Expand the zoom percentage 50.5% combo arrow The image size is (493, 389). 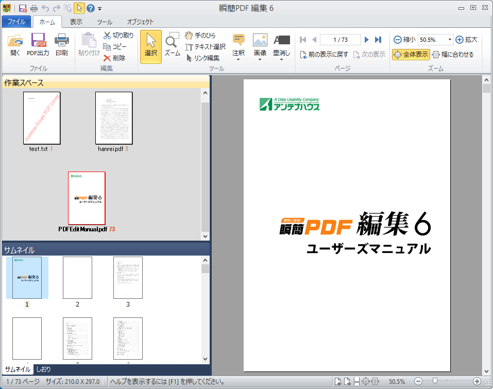click(450, 40)
